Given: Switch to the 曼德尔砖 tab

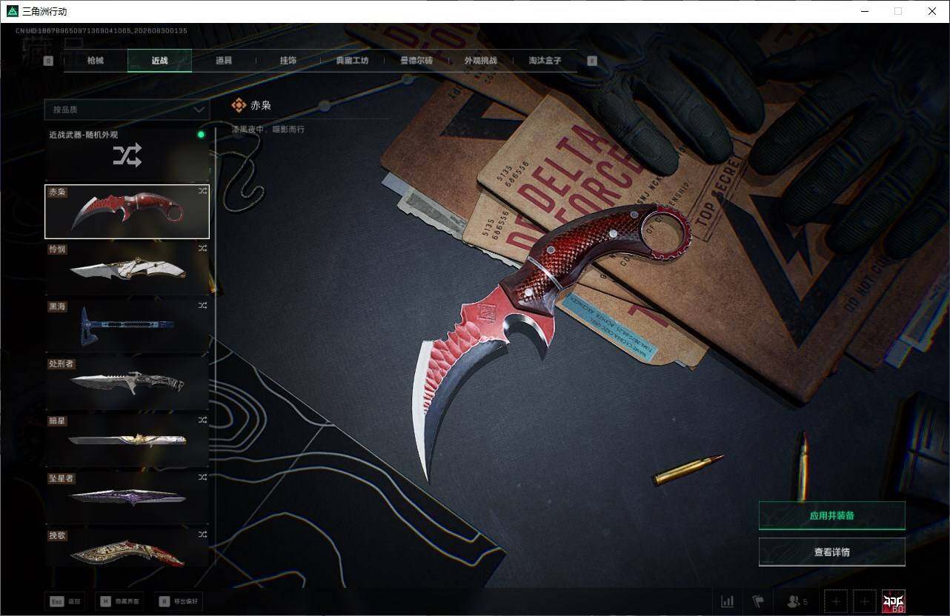Looking at the screenshot, I should [x=416, y=61].
